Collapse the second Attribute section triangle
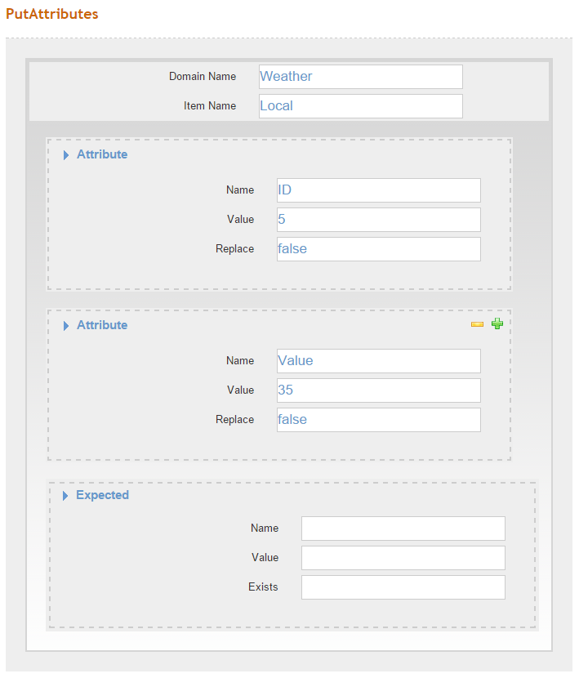579x678 pixels. (x=65, y=326)
